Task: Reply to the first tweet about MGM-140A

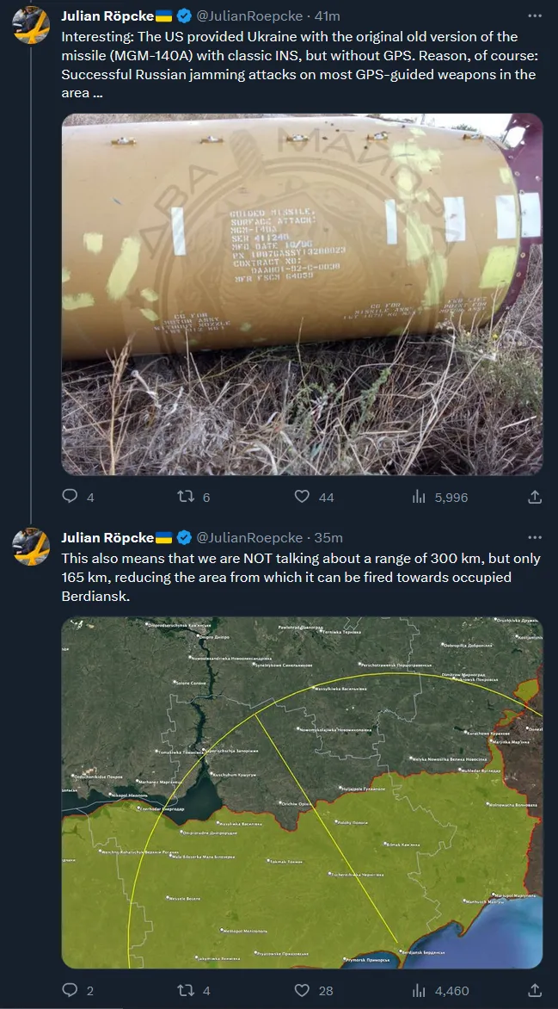Action: pos(71,497)
